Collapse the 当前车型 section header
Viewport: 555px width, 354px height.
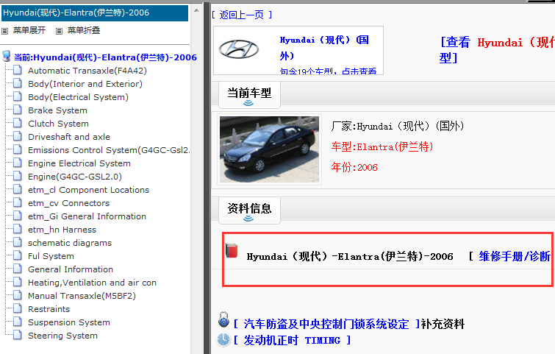click(x=248, y=93)
